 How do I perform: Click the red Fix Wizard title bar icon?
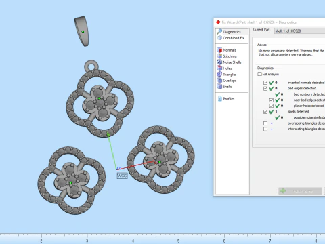(218, 22)
